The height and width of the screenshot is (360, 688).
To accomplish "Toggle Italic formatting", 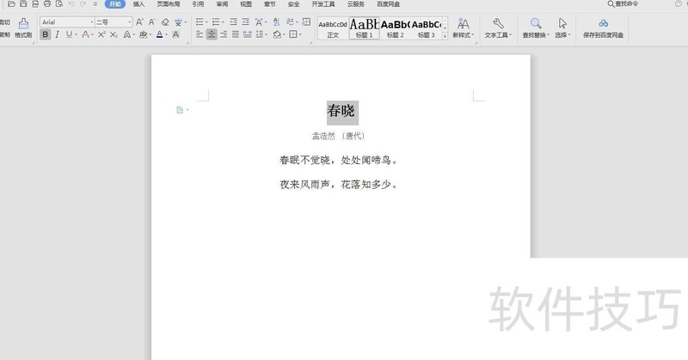I will [x=57, y=34].
